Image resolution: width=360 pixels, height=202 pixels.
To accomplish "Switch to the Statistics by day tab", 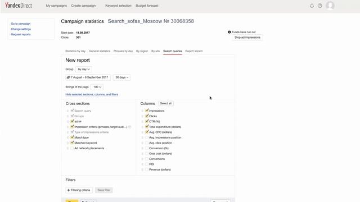I will click(75, 51).
